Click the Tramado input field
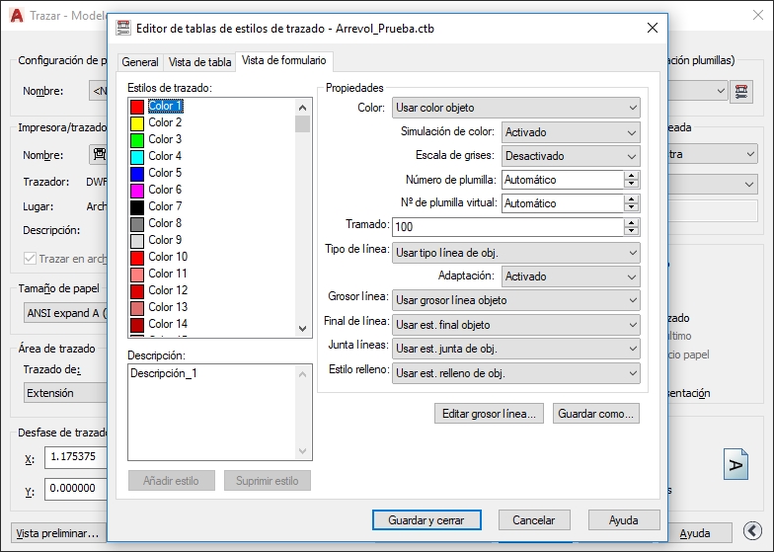 coord(507,227)
